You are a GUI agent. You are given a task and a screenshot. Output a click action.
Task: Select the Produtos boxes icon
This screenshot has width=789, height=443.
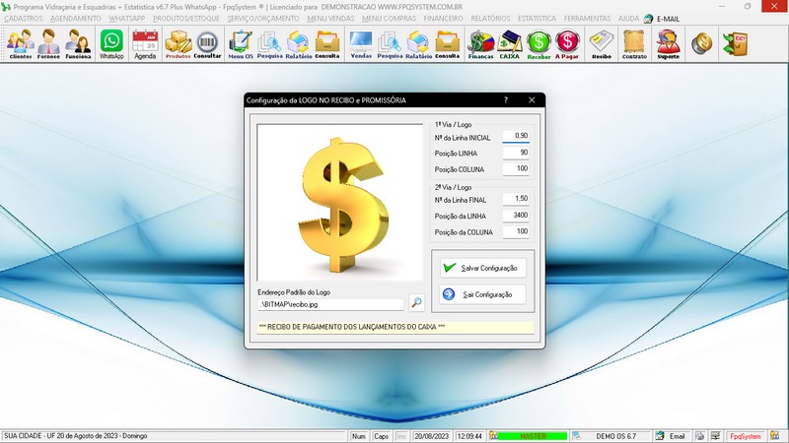coord(178,43)
